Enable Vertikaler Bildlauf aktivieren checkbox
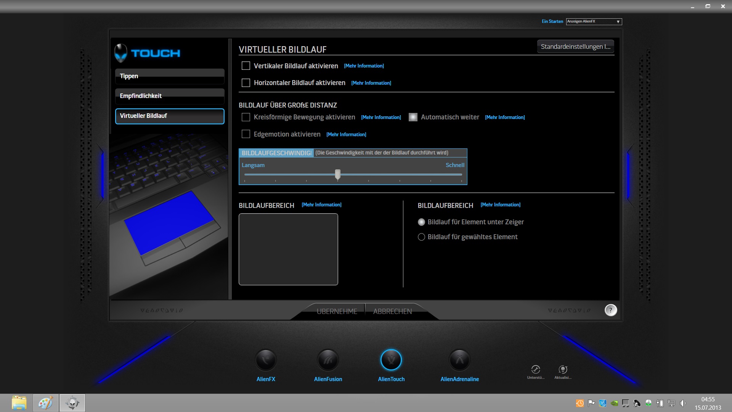 246,66
